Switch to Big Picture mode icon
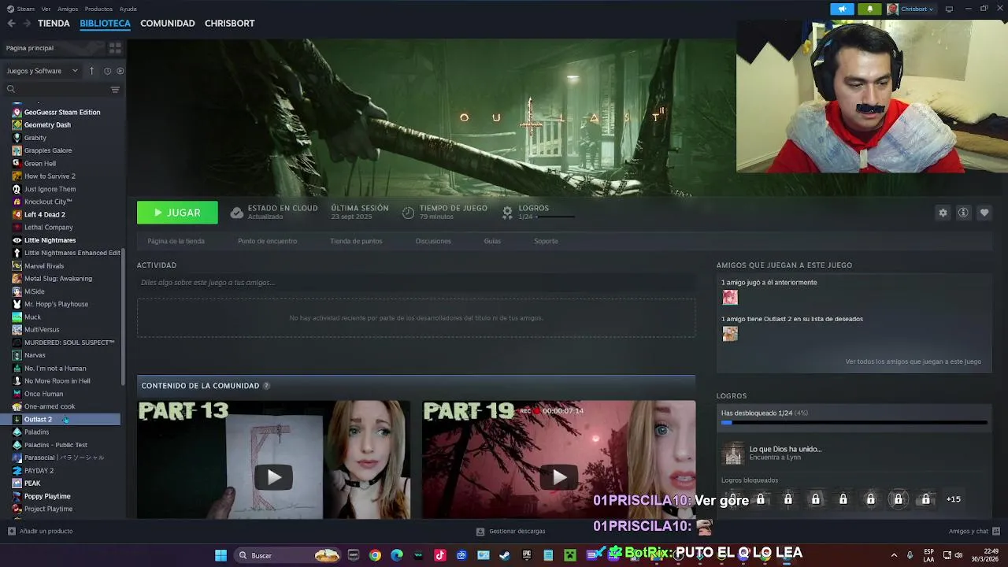The image size is (1008, 567). (949, 9)
